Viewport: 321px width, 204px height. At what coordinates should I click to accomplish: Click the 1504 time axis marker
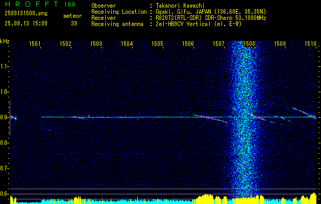point(127,43)
